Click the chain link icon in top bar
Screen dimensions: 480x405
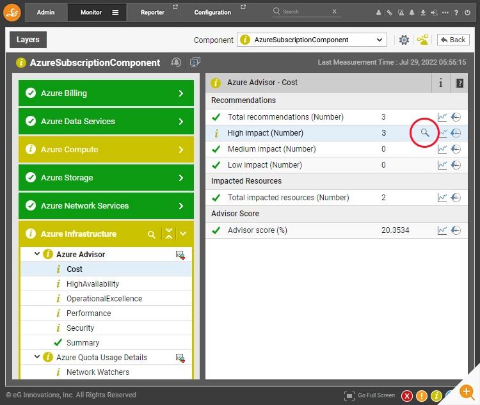pos(389,13)
